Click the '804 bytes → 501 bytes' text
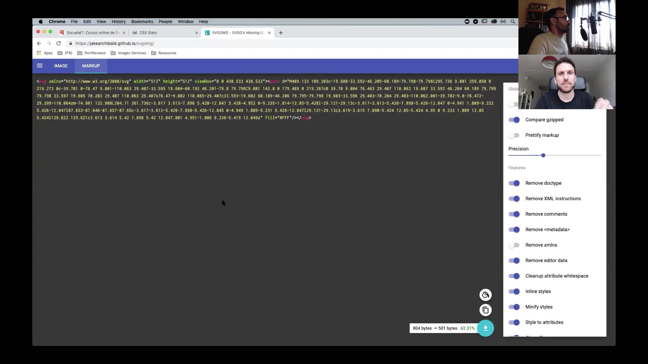The image size is (648, 364). click(435, 328)
